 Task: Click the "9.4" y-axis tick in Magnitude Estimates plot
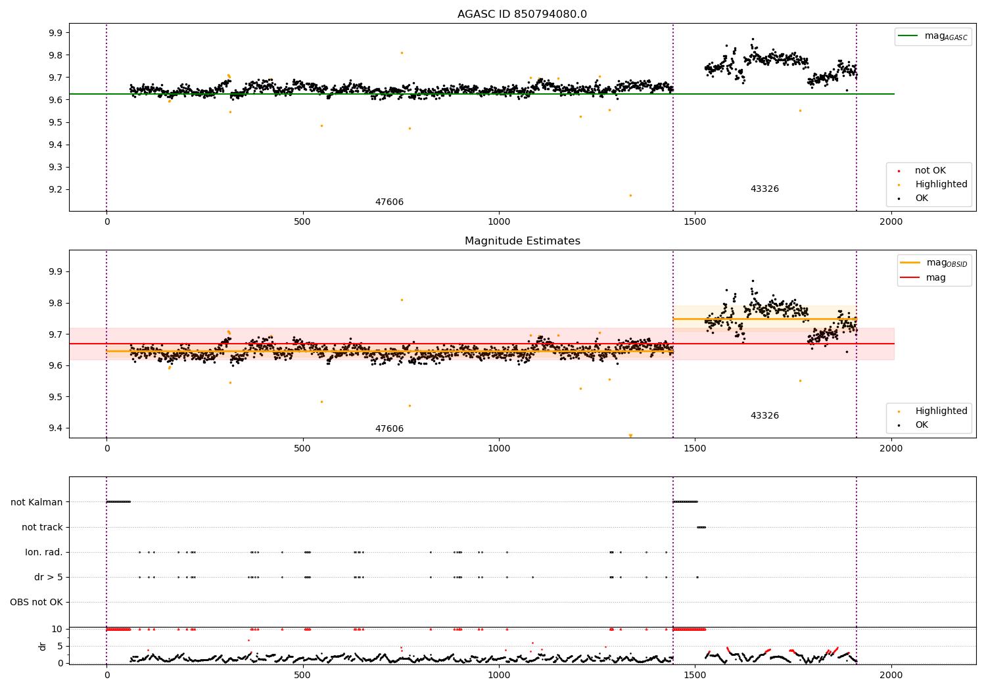pos(56,428)
